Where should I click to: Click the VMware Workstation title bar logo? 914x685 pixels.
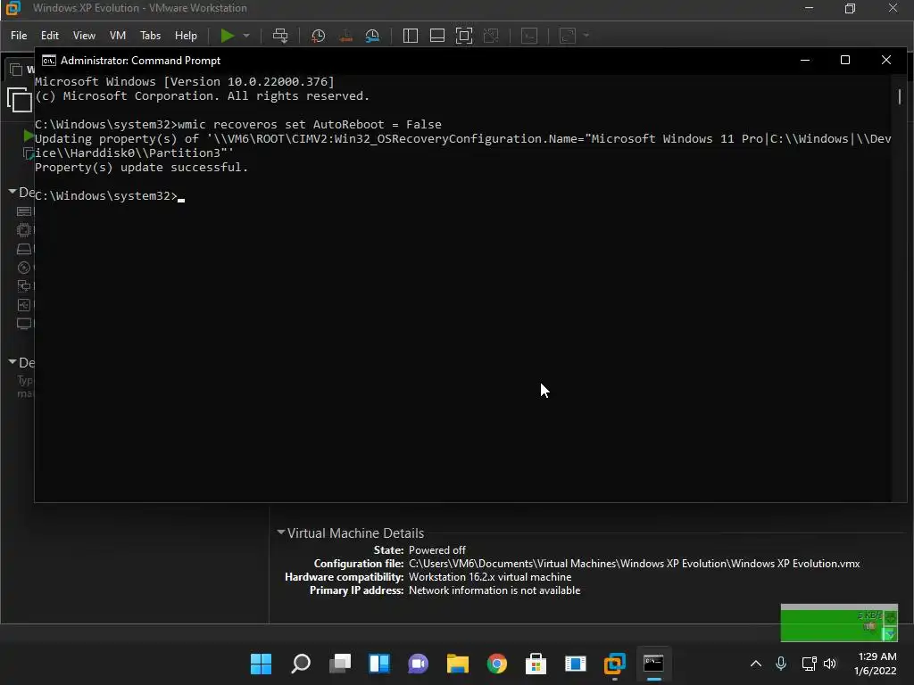[x=12, y=8]
